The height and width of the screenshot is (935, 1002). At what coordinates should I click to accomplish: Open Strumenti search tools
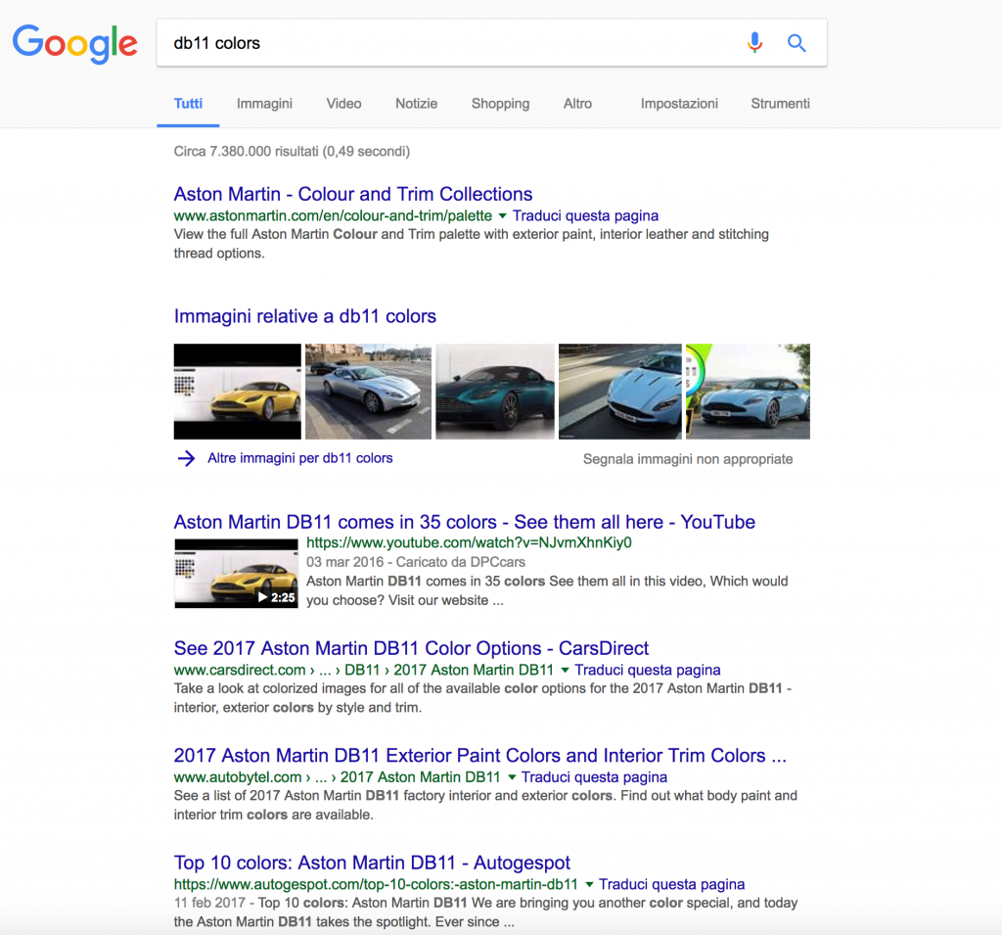(x=780, y=104)
